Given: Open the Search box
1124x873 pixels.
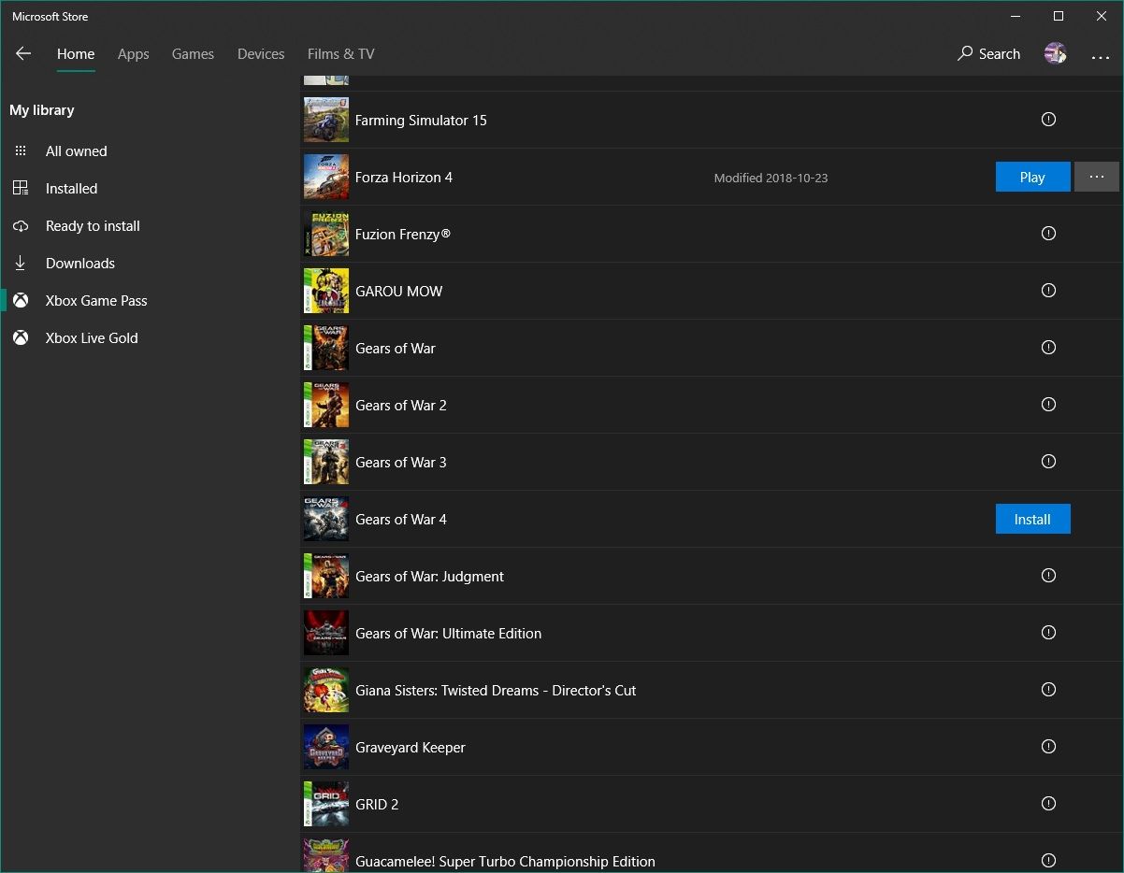Looking at the screenshot, I should pyautogui.click(x=988, y=54).
